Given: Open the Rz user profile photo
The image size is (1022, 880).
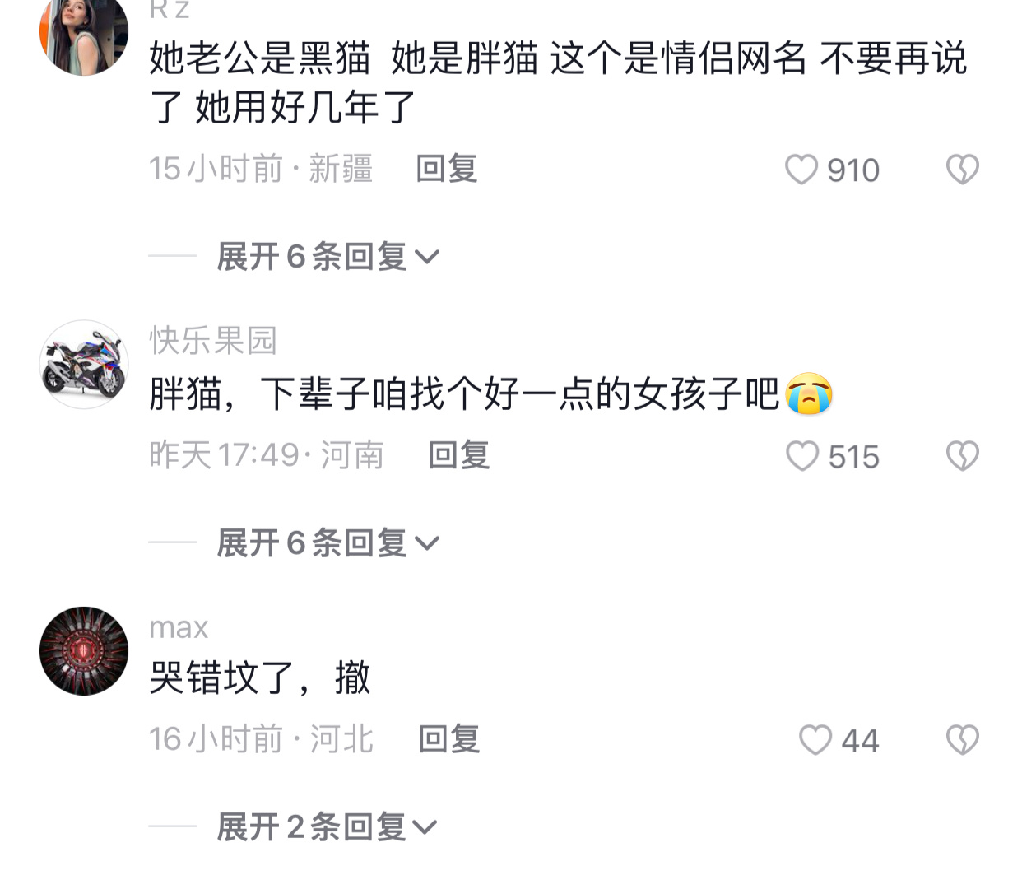Looking at the screenshot, I should pyautogui.click(x=84, y=33).
